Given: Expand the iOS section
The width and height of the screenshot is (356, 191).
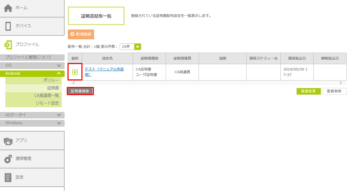Looking at the screenshot, I should pos(59,65).
